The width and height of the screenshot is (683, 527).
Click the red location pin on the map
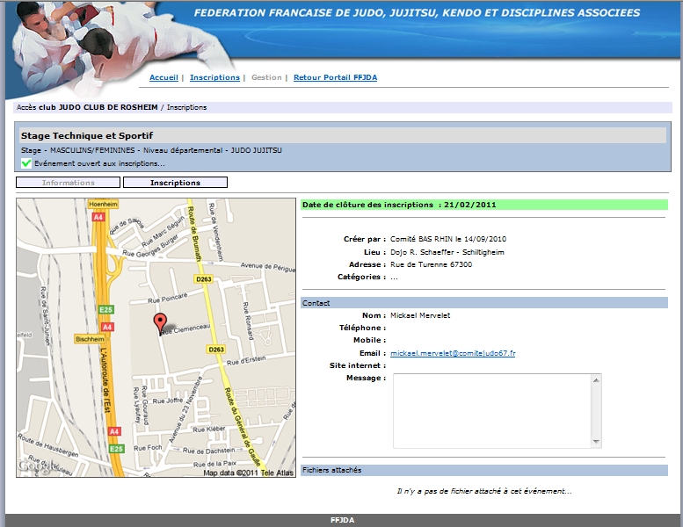tap(159, 321)
